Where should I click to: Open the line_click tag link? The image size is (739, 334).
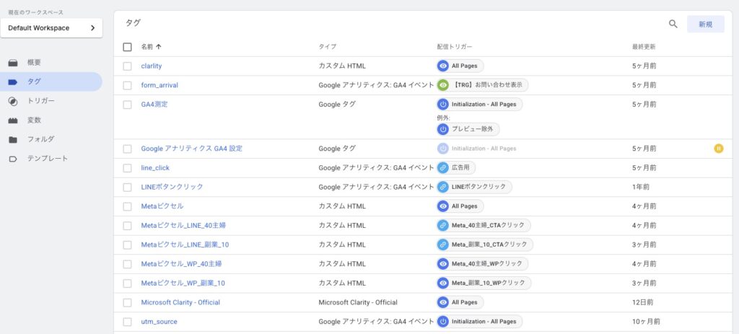coord(155,167)
